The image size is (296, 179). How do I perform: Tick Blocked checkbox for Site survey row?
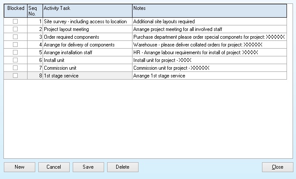click(x=15, y=22)
